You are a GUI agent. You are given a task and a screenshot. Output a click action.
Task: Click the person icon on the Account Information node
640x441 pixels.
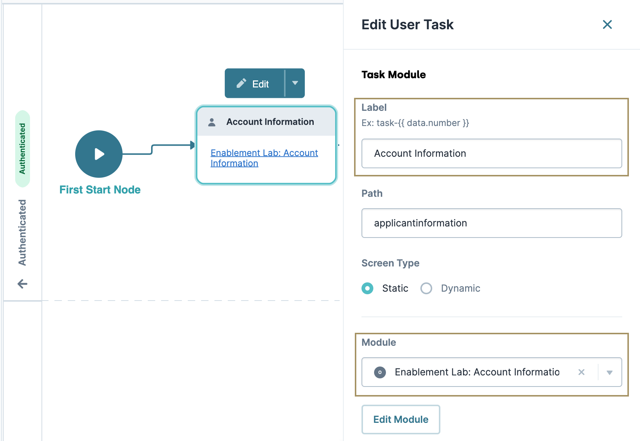pos(211,122)
